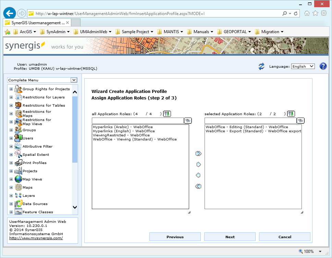Select the Users icon in the sidebar
Image resolution: width=332 pixels, height=258 pixels.
[17, 138]
